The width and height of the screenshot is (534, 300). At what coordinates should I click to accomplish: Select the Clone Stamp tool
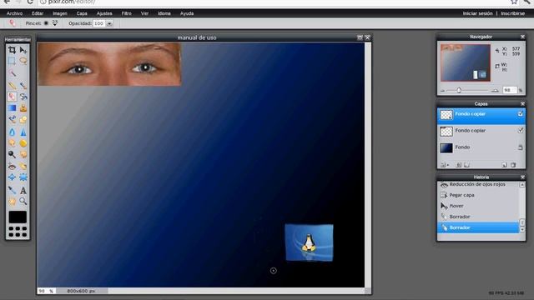[23, 108]
